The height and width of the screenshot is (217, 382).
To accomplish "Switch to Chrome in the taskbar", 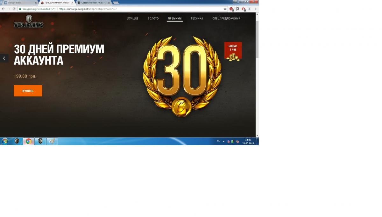I will (x=28, y=141).
